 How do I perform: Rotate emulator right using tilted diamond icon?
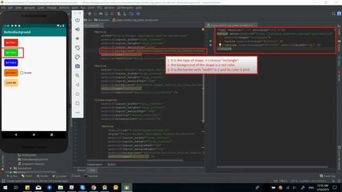click(x=77, y=57)
